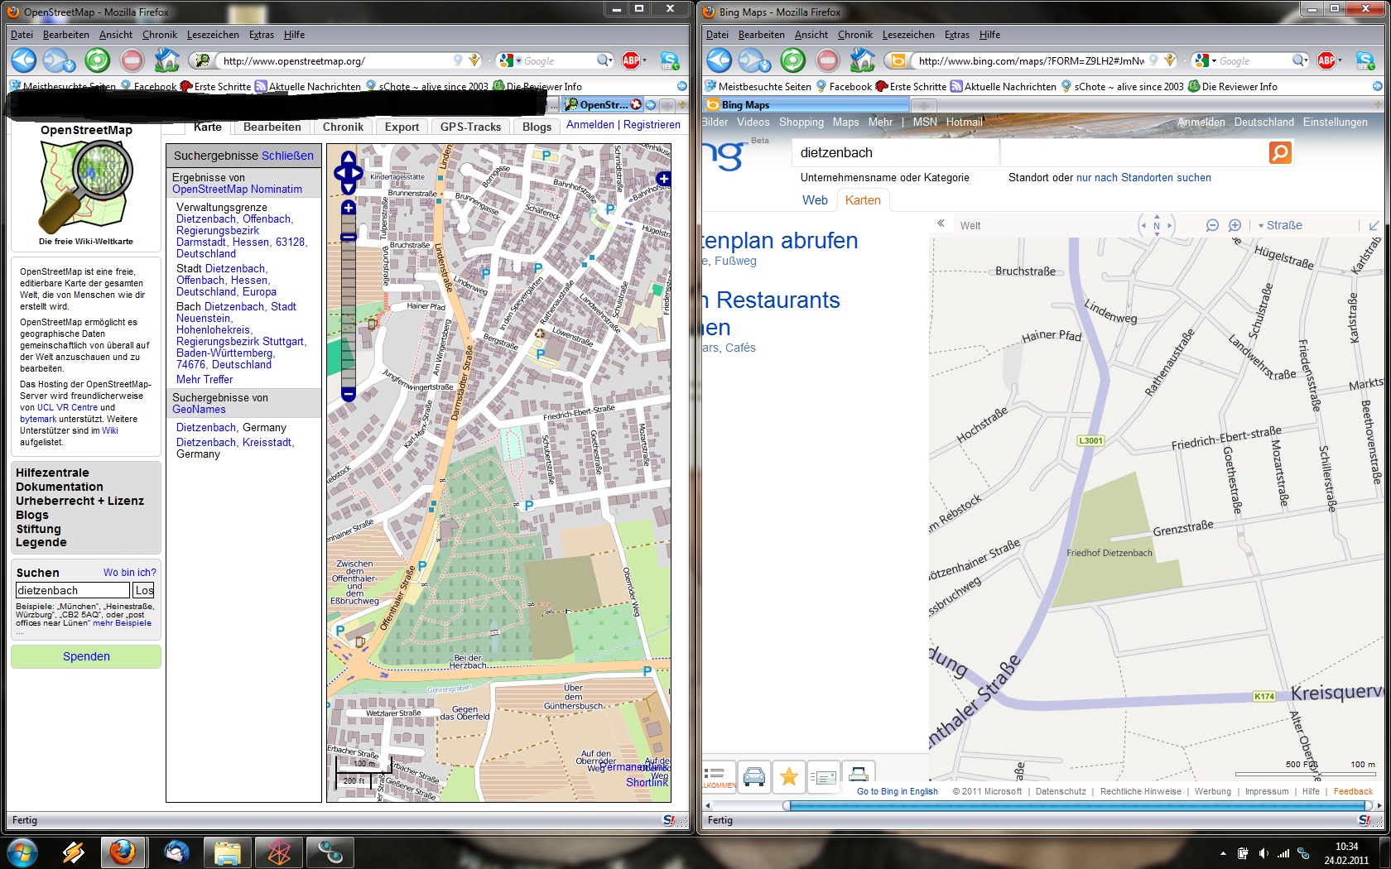
Task: Open the Chronik menu in the OpenStreetMap window
Action: point(159,35)
